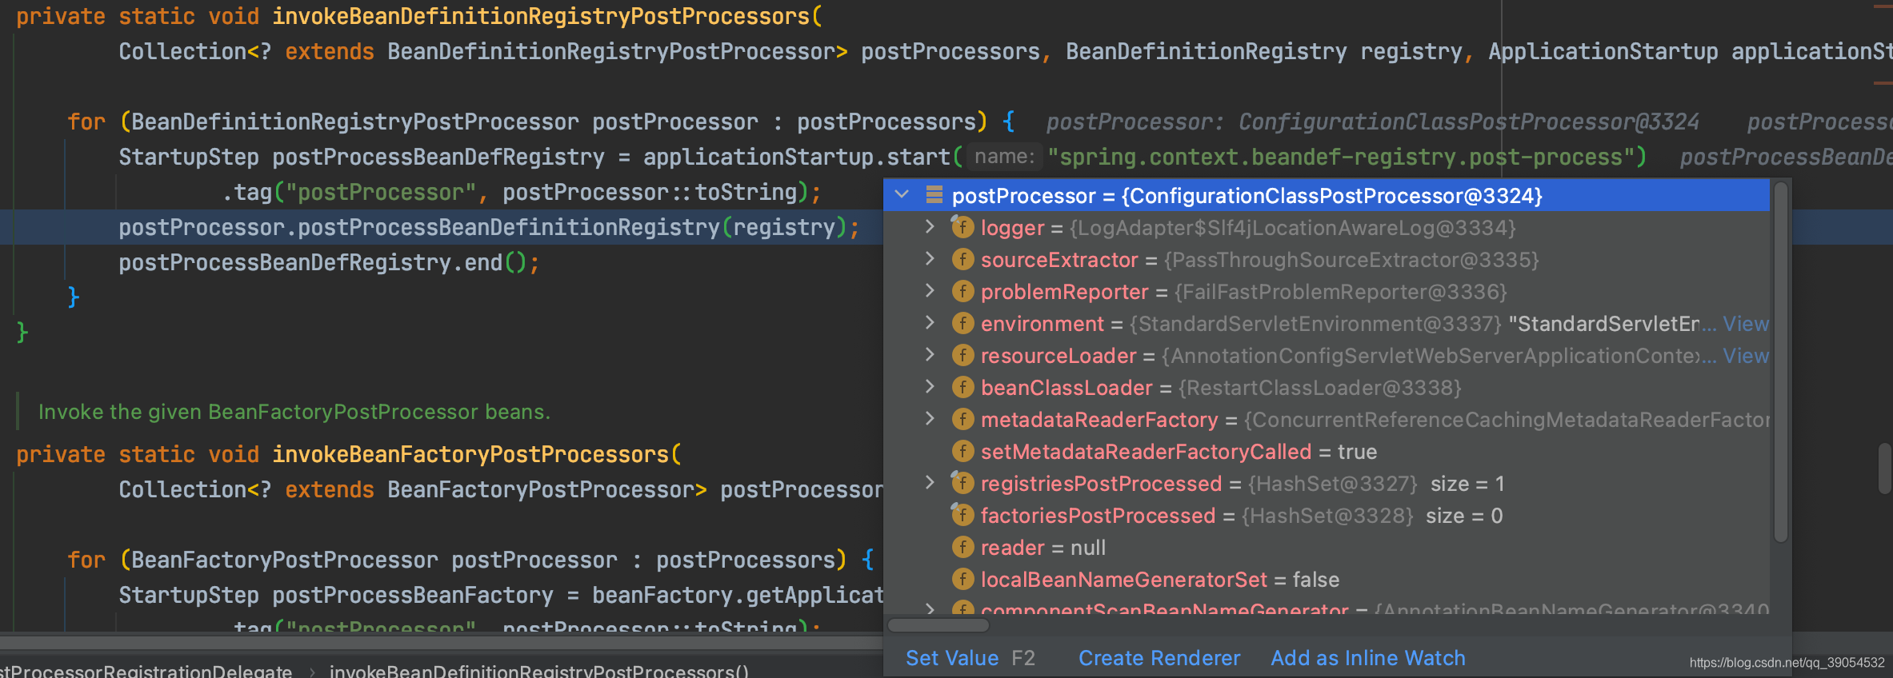Click the {PassThroughSourceExtractor@3335} value
This screenshot has width=1893, height=678.
(x=1352, y=260)
